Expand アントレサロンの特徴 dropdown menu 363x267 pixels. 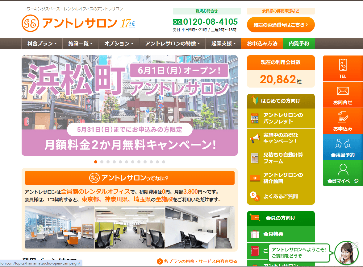(172, 43)
